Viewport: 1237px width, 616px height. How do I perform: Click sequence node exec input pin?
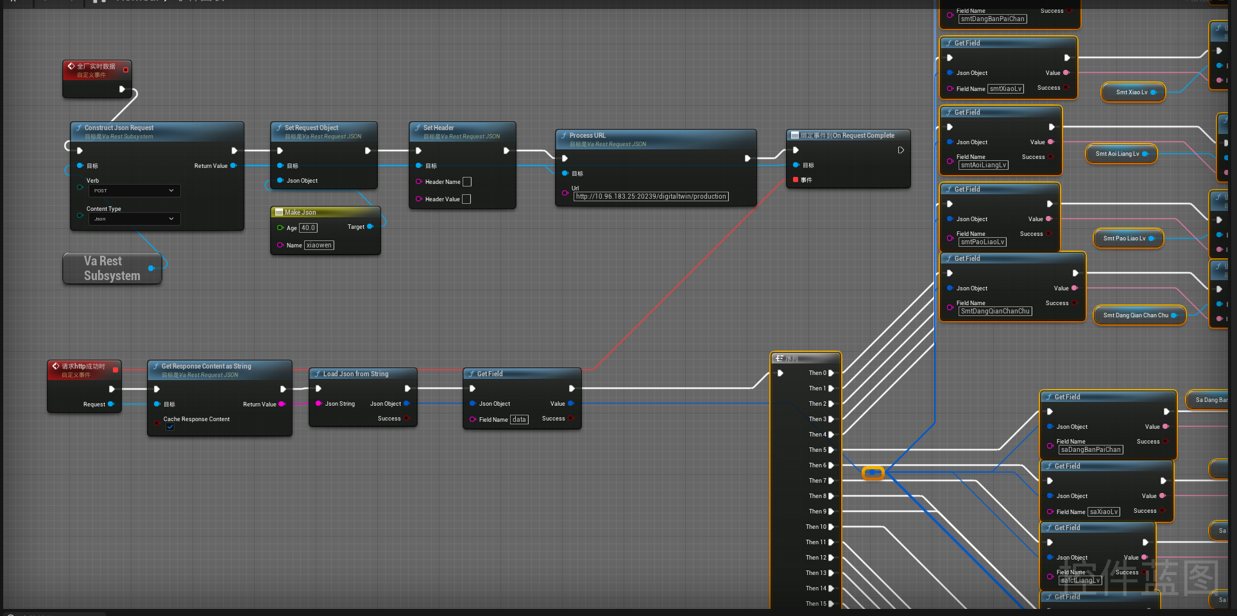click(x=781, y=373)
